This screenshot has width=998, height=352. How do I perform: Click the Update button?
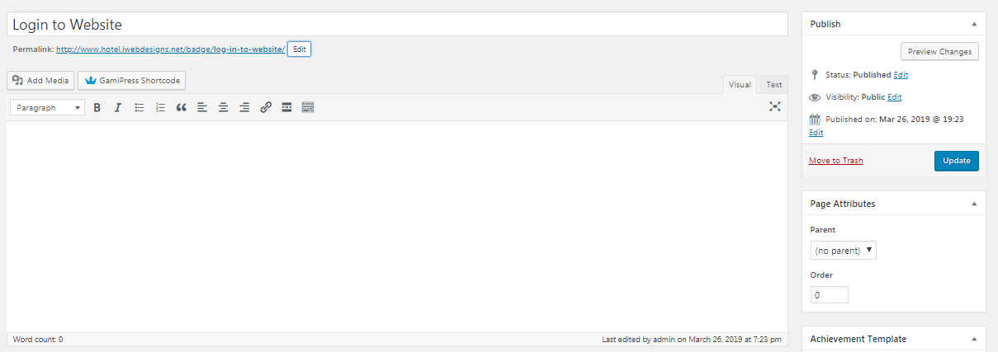[957, 161]
